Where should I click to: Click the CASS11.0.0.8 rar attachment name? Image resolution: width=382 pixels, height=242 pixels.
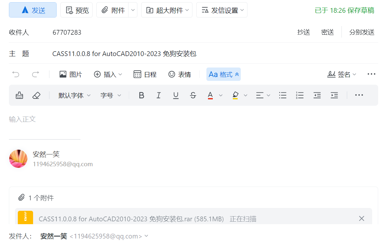tap(131, 219)
